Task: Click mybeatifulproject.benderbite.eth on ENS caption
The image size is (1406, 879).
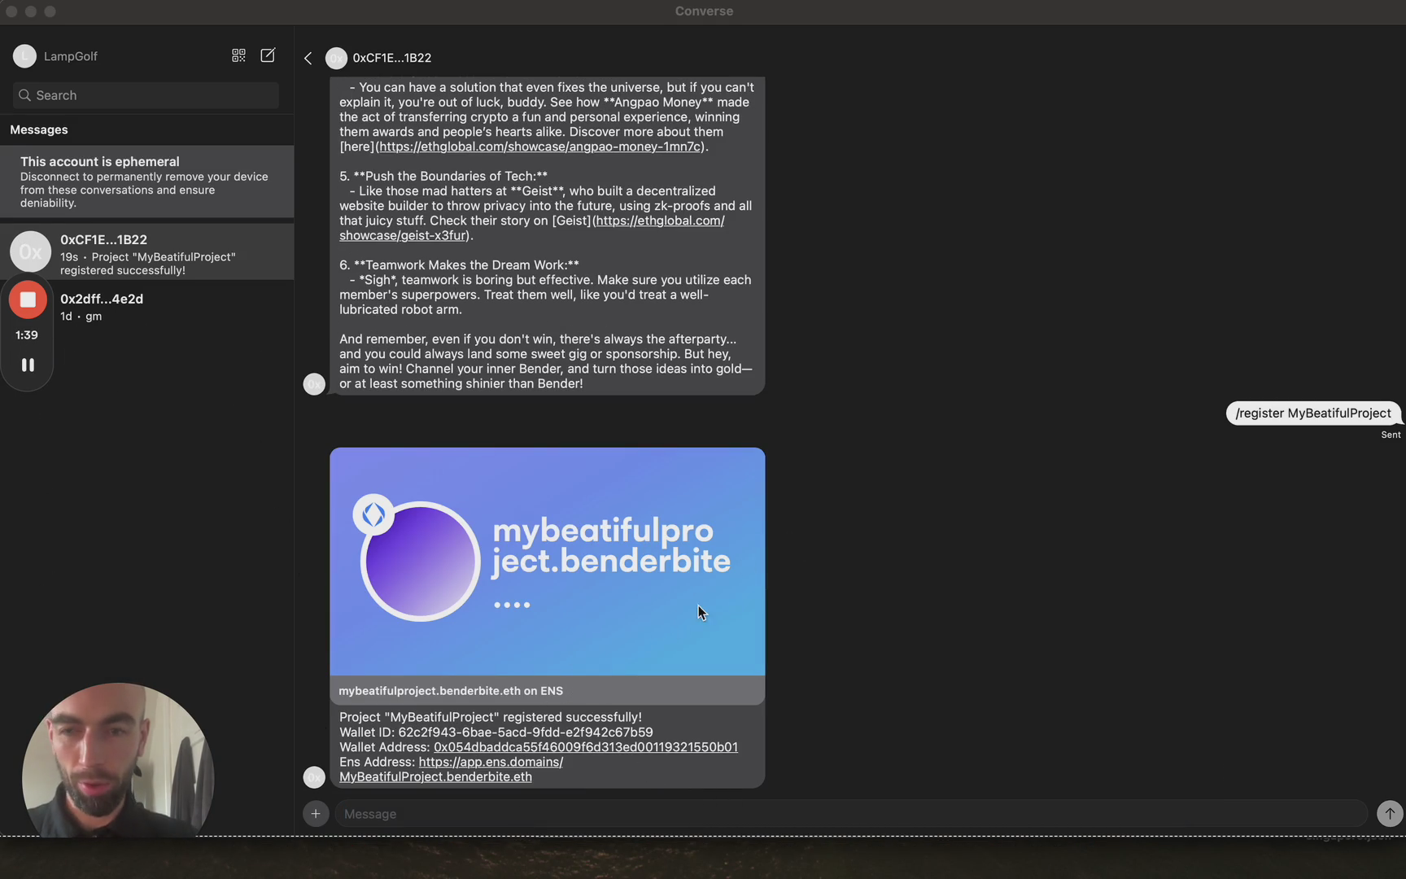Action: (451, 691)
